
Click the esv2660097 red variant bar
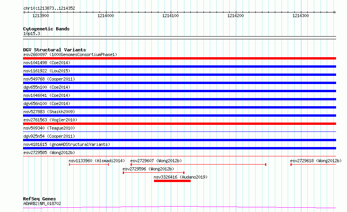[x=179, y=58]
